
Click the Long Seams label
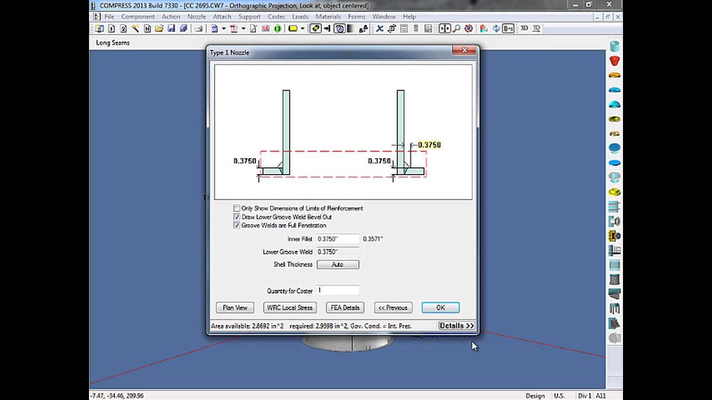(x=113, y=43)
